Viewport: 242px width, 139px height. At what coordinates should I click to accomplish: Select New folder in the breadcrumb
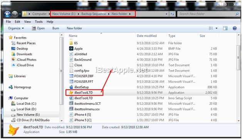point(119,14)
